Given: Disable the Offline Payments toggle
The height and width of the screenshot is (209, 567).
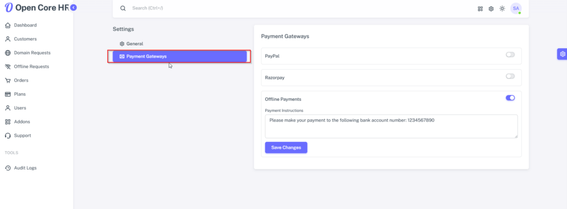Looking at the screenshot, I should tap(510, 98).
